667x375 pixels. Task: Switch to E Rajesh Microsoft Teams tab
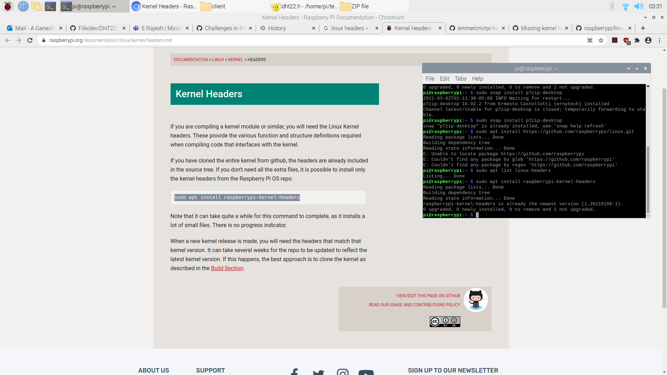160,28
